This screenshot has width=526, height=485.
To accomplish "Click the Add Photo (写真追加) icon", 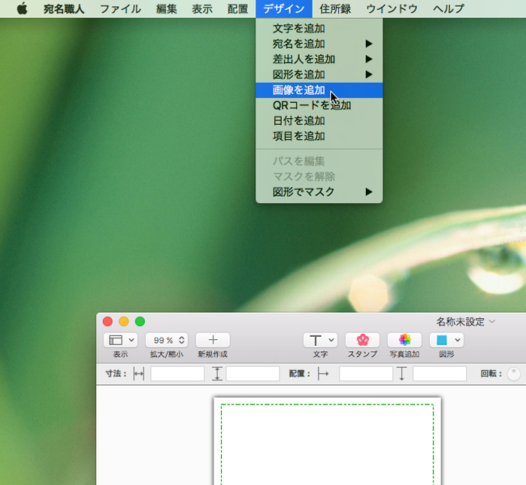I will (404, 340).
